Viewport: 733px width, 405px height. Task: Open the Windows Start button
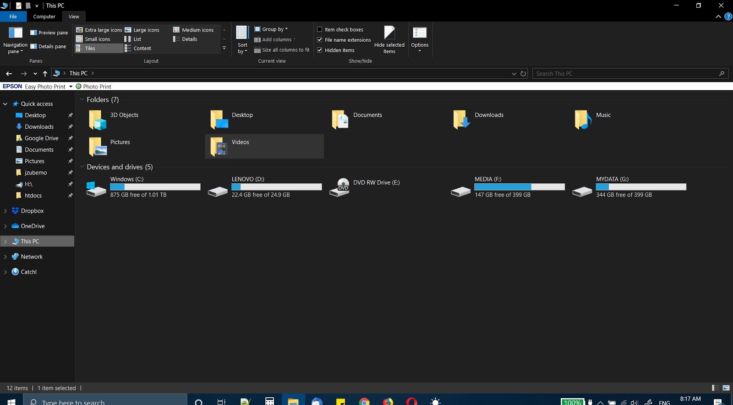click(x=11, y=401)
